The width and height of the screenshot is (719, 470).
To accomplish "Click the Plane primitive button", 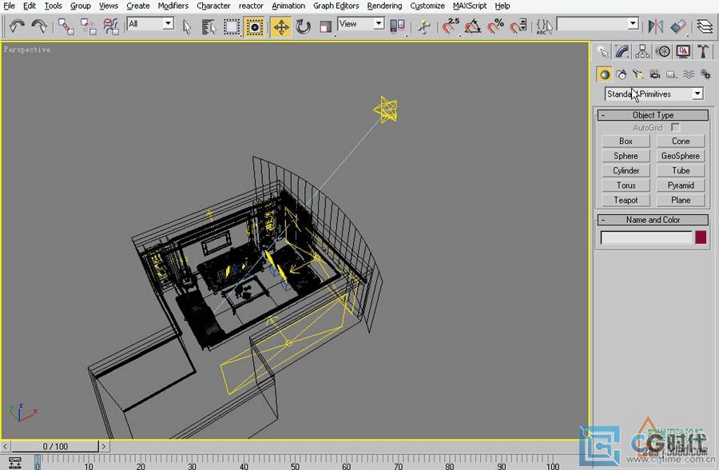I will pos(681,200).
